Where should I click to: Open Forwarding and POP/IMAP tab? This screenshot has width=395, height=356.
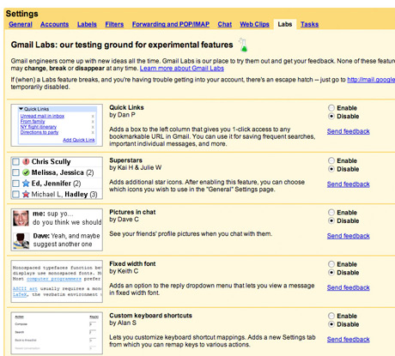[171, 24]
